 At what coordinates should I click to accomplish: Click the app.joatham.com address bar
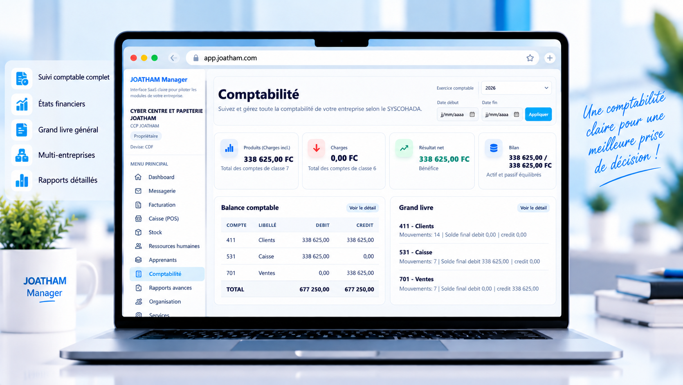pyautogui.click(x=362, y=58)
